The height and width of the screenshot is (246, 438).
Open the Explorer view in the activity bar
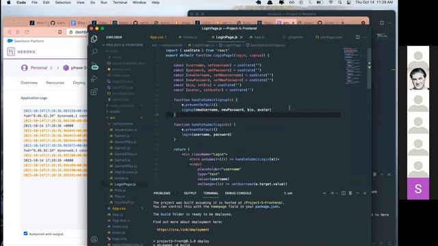(x=94, y=39)
